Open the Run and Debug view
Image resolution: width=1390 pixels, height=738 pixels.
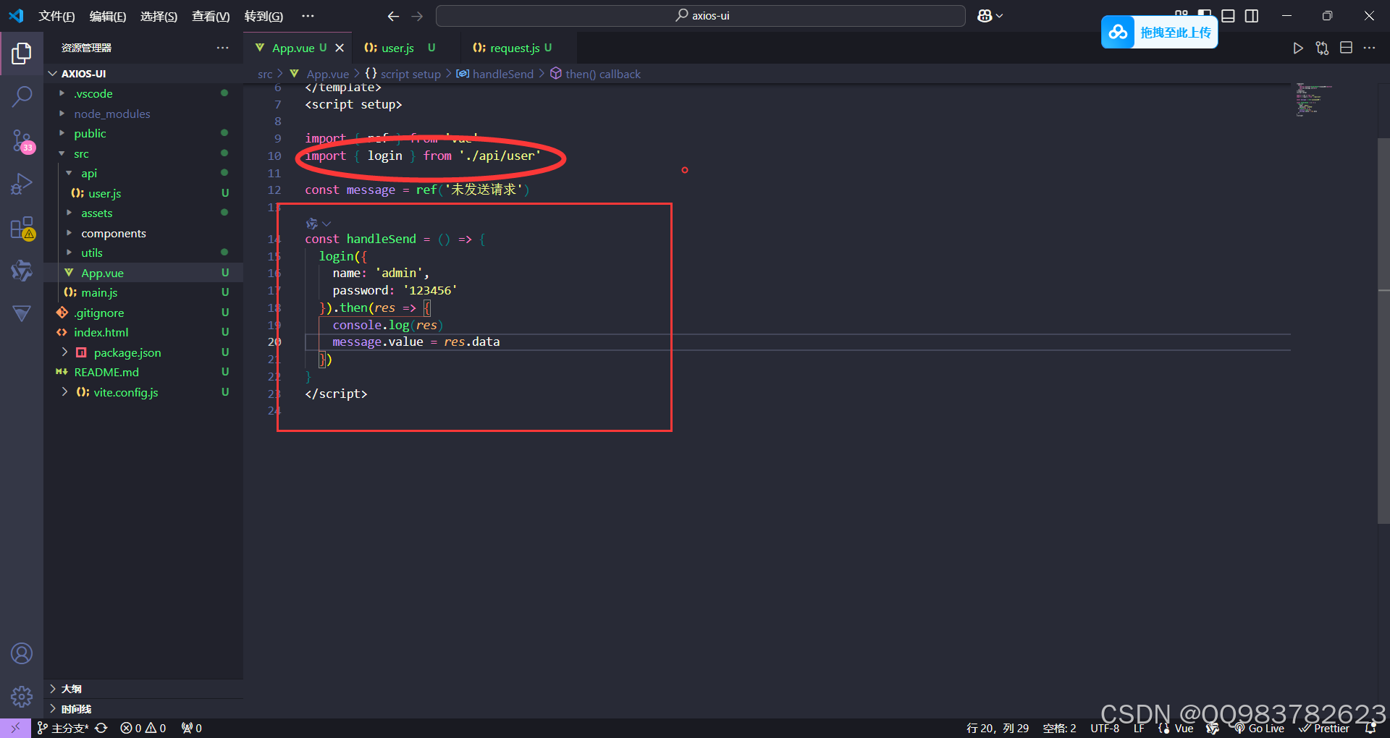pyautogui.click(x=22, y=184)
